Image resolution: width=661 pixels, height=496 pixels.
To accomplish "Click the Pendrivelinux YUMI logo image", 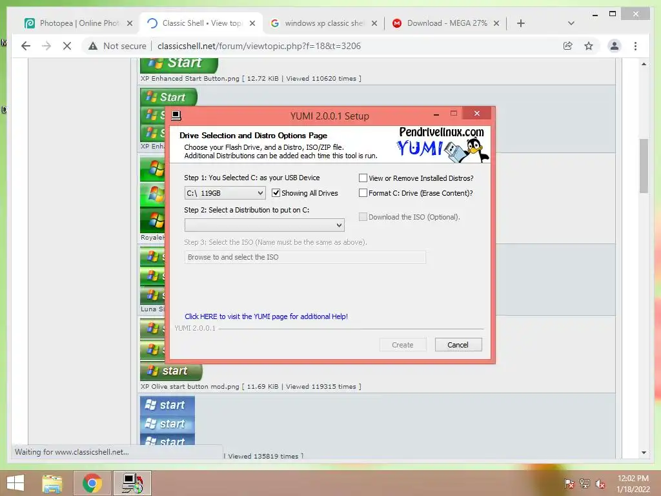I will tap(443, 144).
